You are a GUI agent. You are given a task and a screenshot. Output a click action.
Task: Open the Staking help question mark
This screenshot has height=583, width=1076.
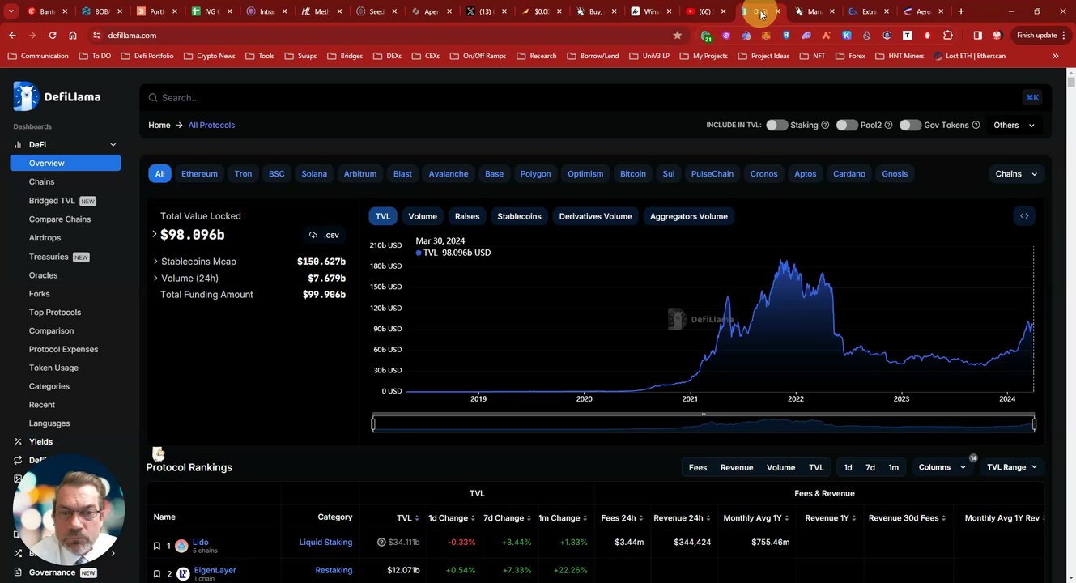825,126
